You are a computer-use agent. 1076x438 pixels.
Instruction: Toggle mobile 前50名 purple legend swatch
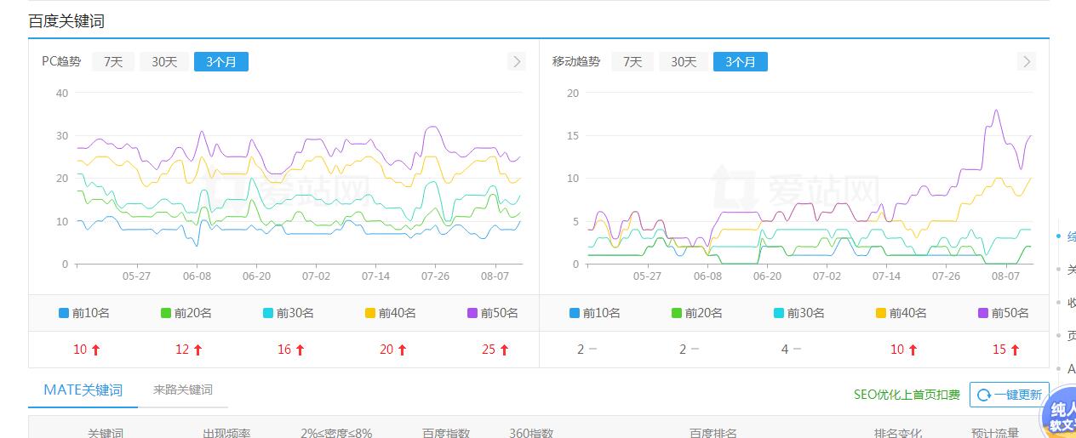point(983,313)
